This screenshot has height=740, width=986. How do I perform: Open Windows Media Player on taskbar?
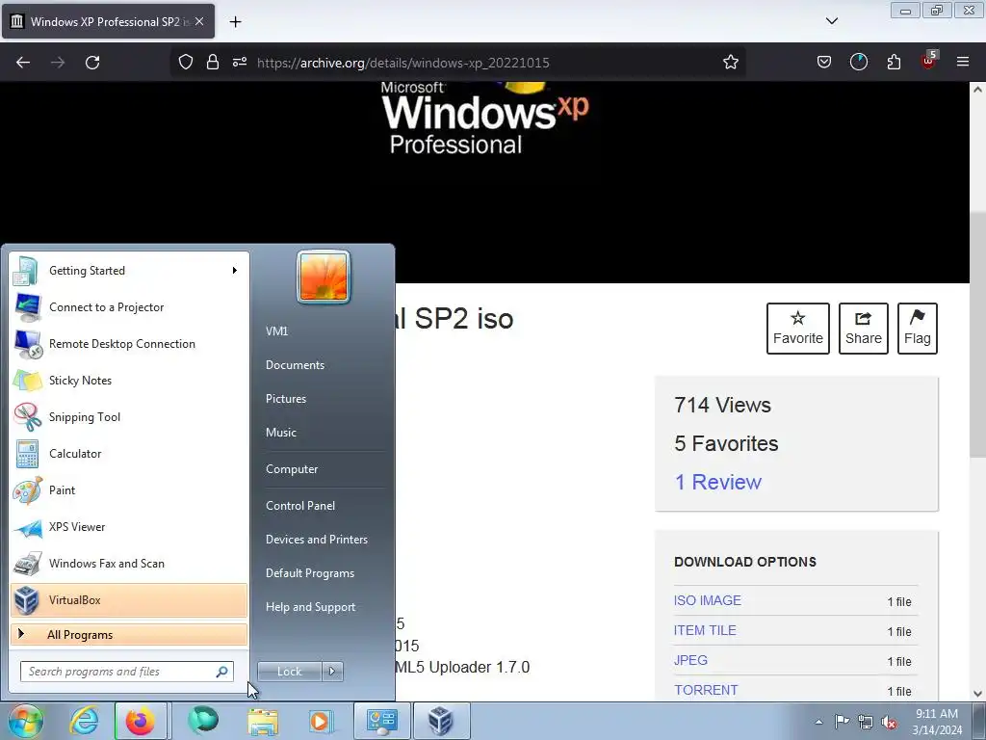coord(320,721)
